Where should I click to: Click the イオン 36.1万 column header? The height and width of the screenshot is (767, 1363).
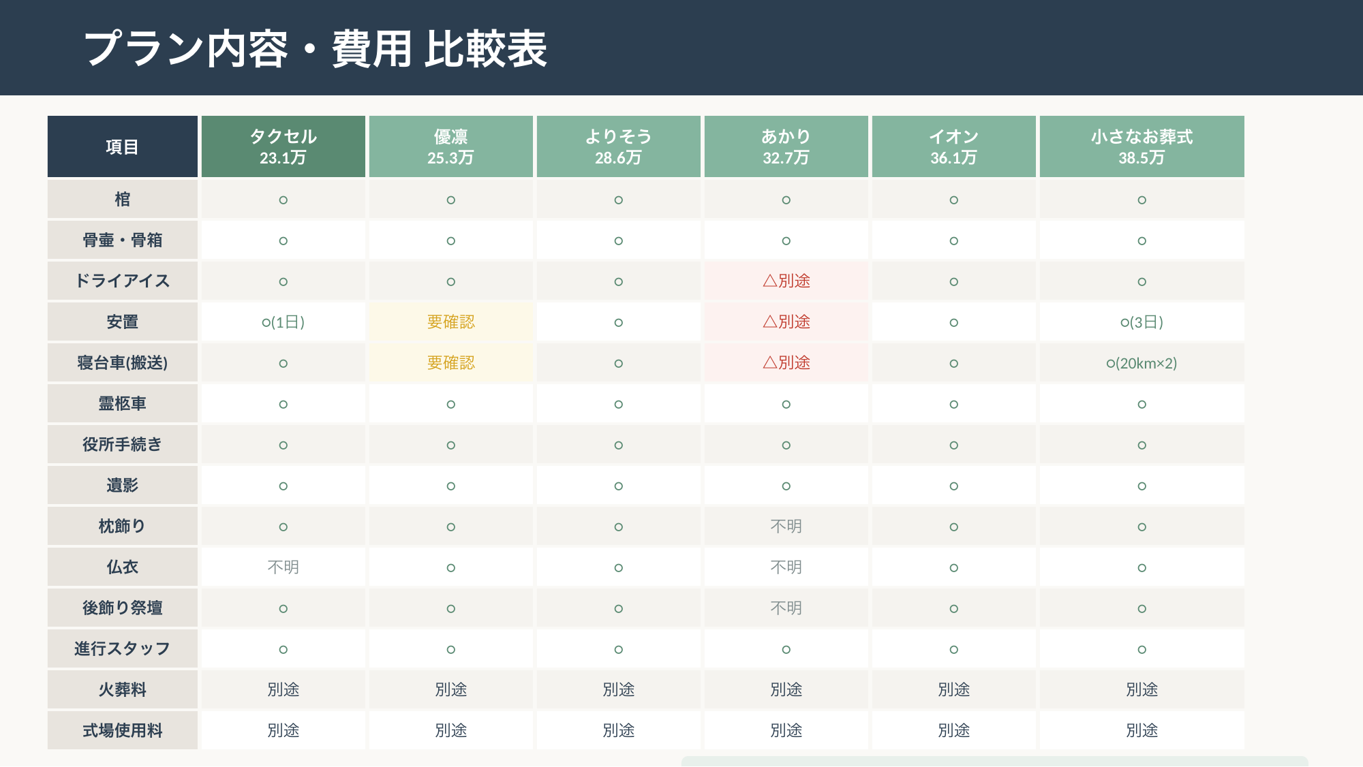click(x=953, y=146)
